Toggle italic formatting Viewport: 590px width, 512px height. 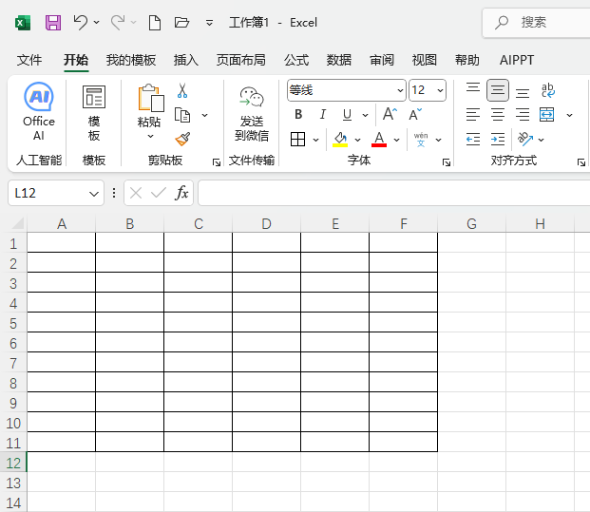tap(322, 114)
